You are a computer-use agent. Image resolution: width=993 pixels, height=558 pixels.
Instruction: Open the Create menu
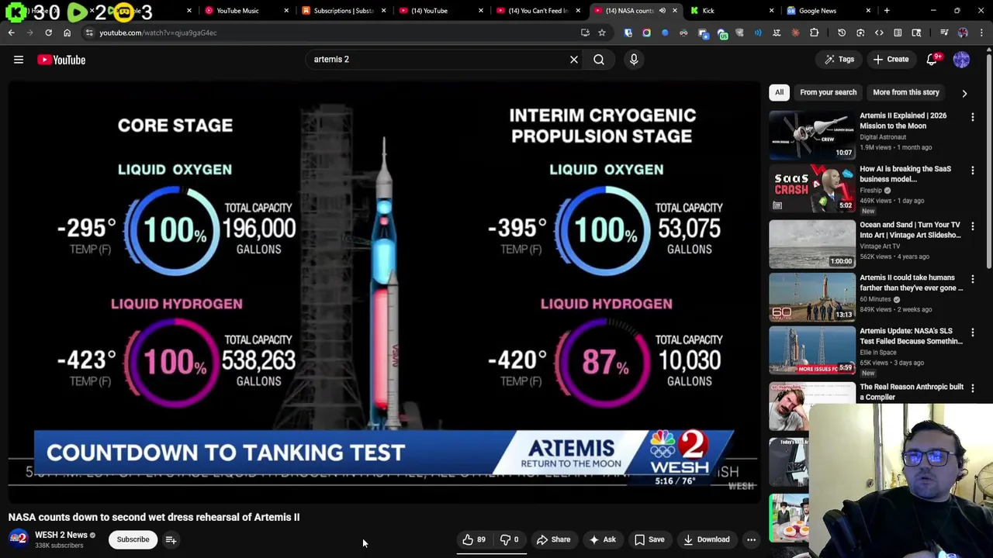[x=891, y=60]
